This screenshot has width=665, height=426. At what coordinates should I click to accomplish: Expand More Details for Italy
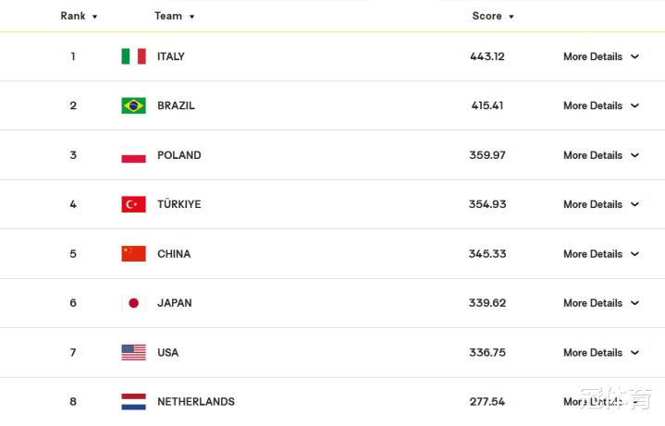click(601, 56)
